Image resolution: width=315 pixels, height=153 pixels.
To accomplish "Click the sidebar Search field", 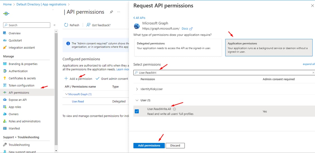I will (27, 25).
